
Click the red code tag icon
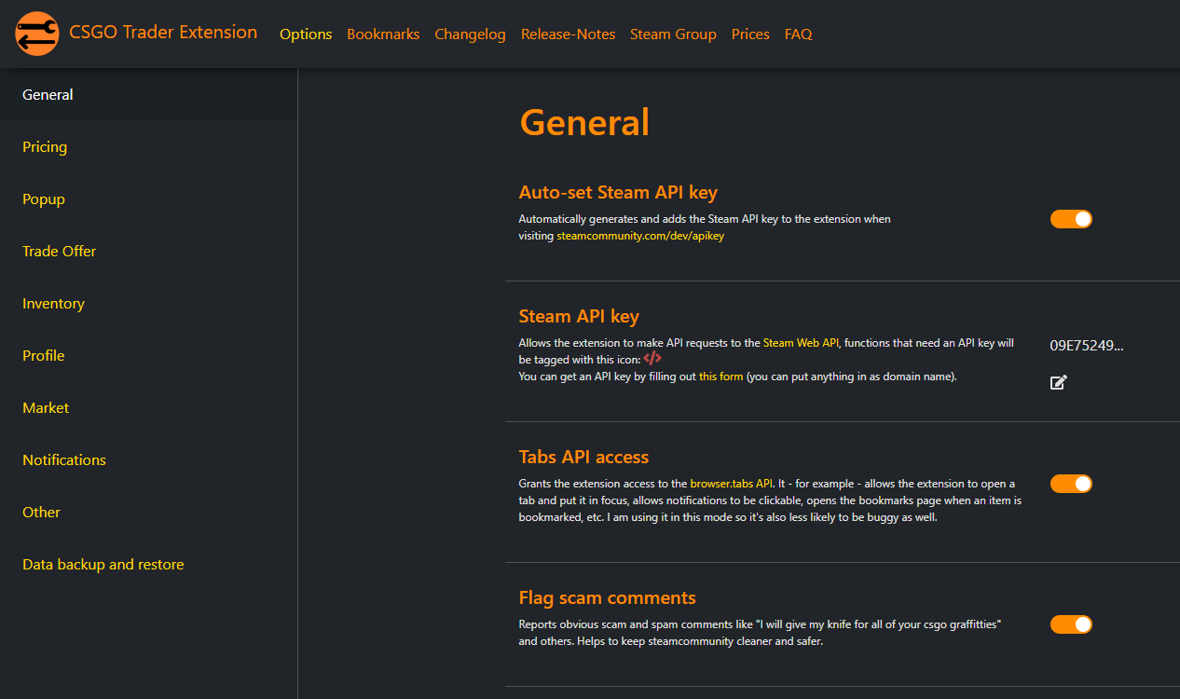pyautogui.click(x=652, y=359)
